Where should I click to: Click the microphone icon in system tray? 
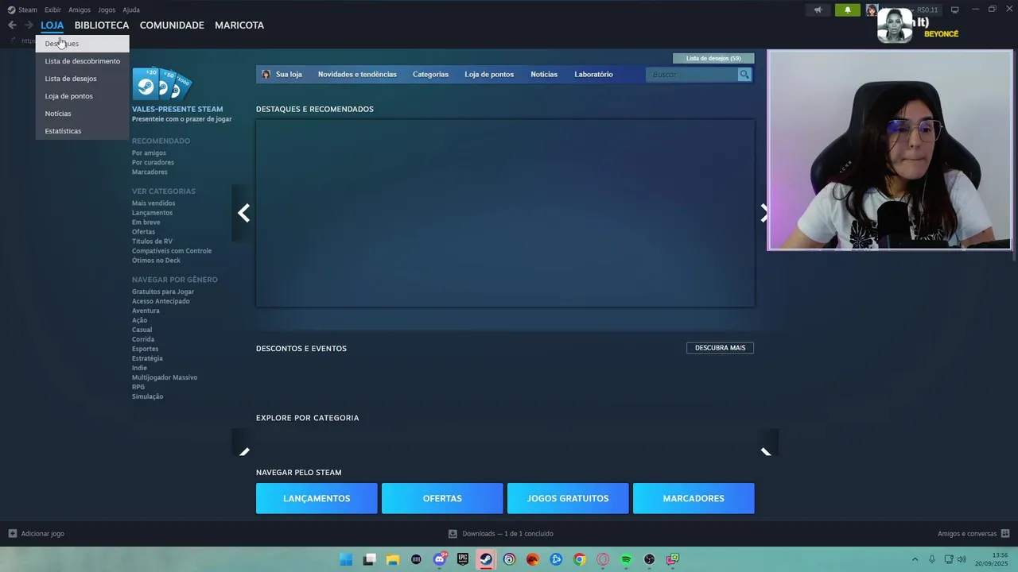pyautogui.click(x=931, y=559)
